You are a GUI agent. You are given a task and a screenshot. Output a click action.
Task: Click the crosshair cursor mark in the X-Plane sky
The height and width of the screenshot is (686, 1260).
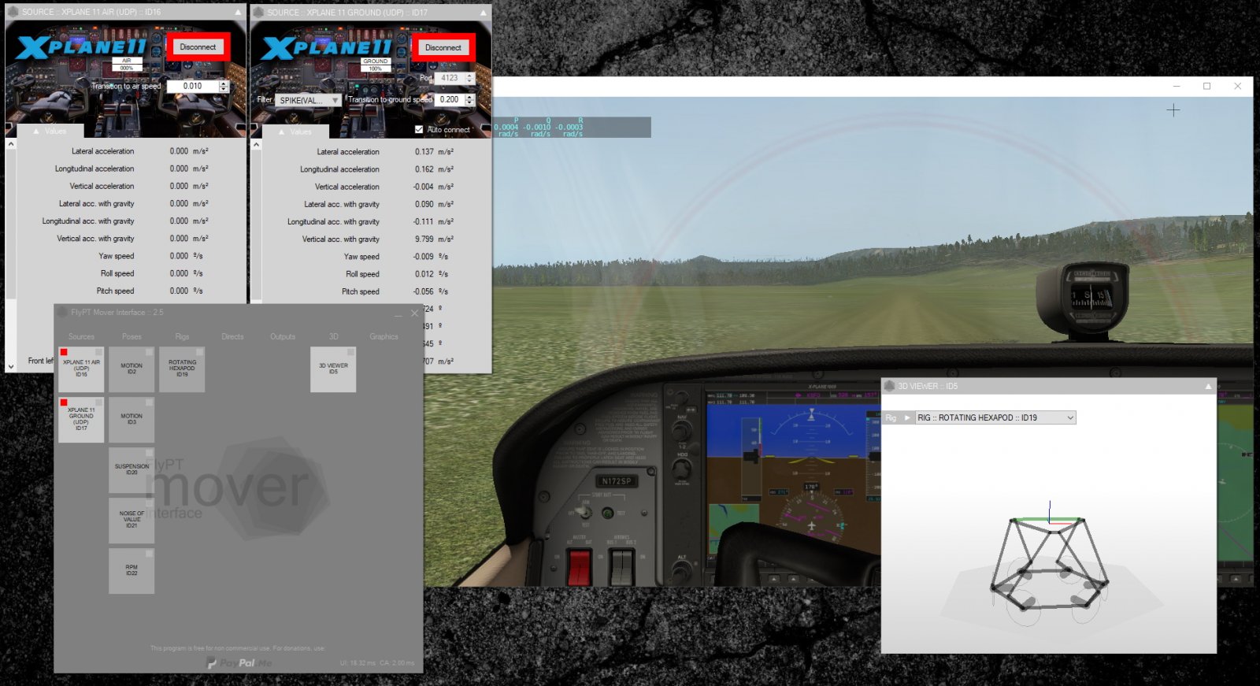[x=1173, y=110]
